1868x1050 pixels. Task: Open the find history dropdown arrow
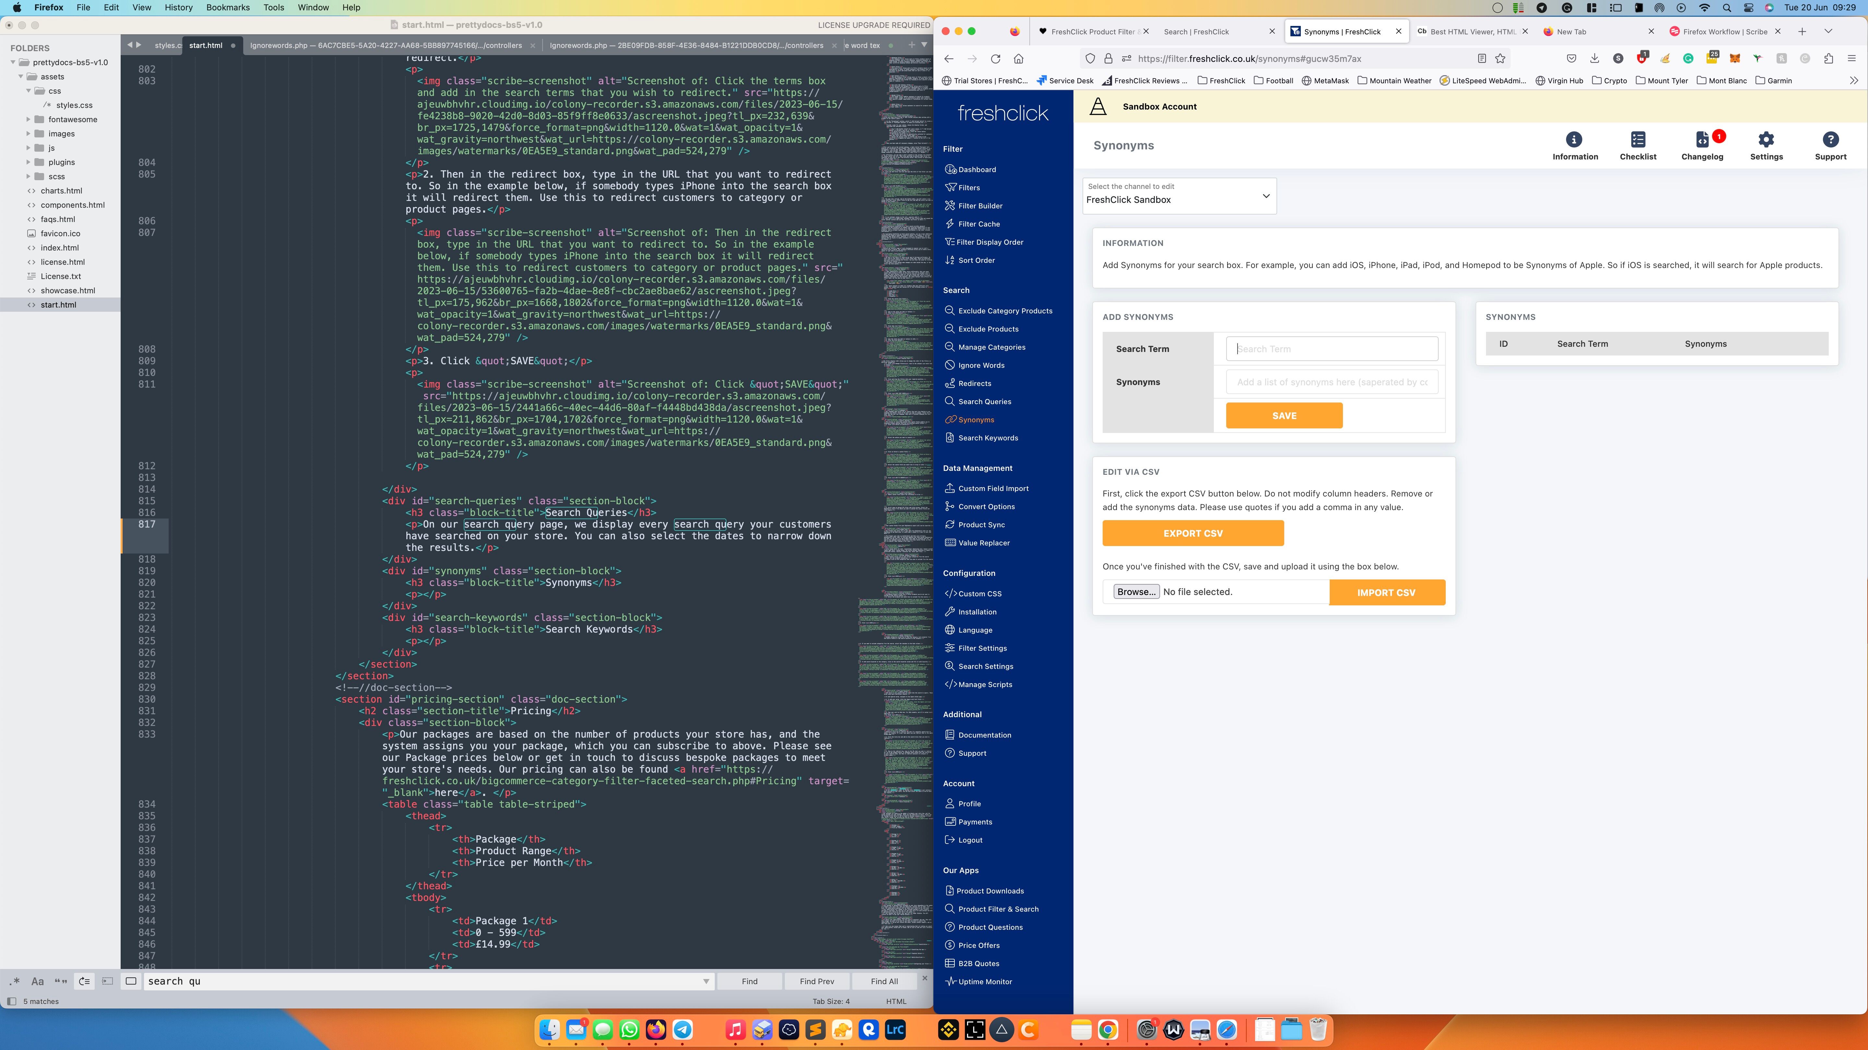(x=706, y=981)
